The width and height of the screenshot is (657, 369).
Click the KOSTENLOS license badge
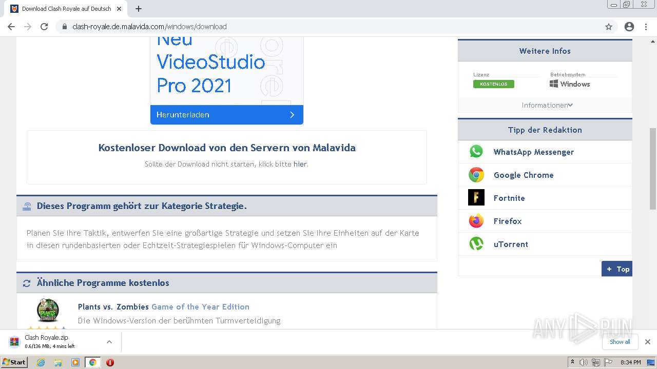point(493,84)
